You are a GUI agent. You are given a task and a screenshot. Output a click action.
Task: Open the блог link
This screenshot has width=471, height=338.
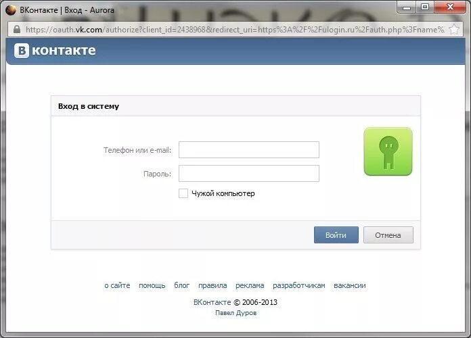click(182, 285)
